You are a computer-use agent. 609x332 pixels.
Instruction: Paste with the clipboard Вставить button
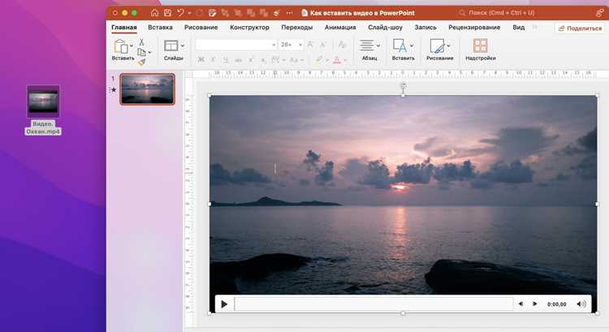121,50
